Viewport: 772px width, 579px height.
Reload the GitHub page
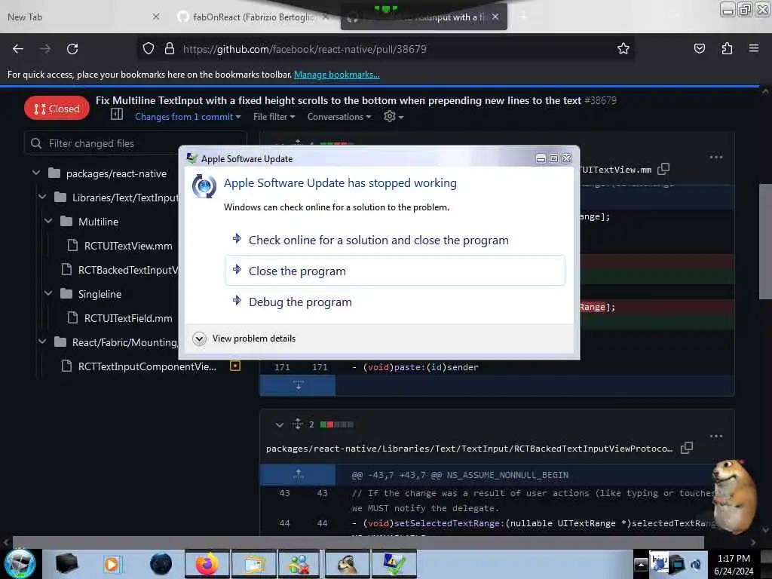(x=72, y=49)
